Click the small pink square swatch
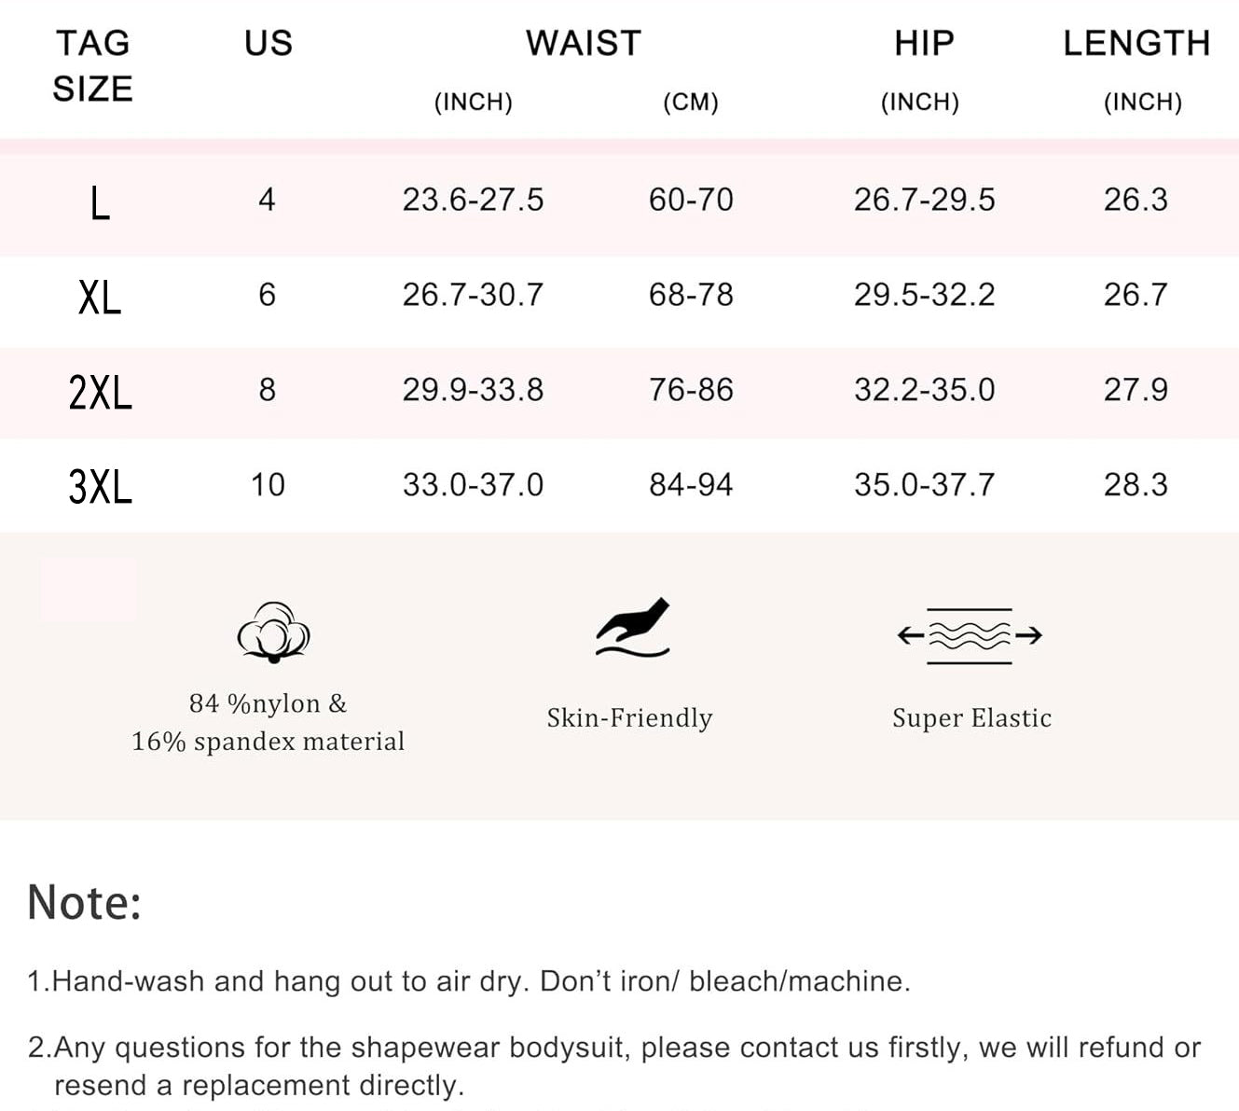 pyautogui.click(x=88, y=590)
